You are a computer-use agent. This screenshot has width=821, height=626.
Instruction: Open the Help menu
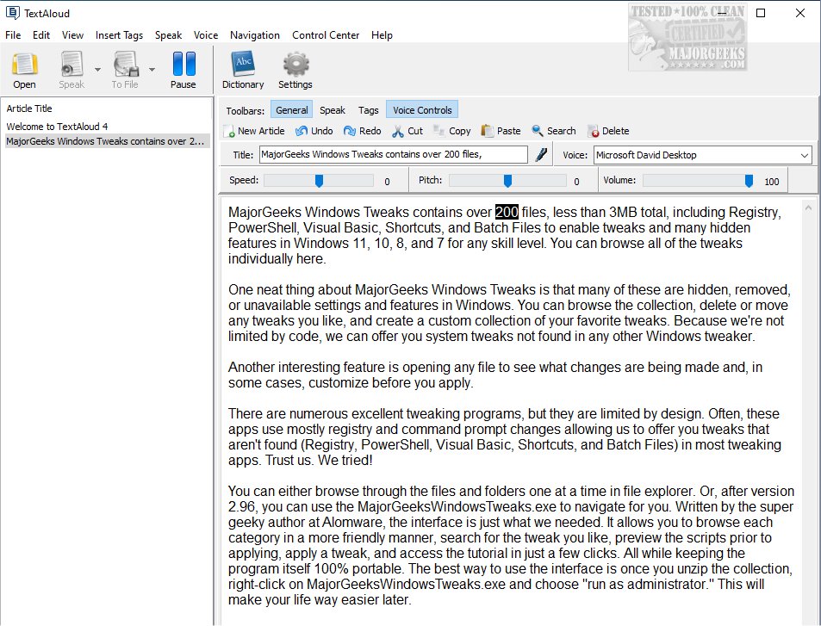tap(382, 35)
